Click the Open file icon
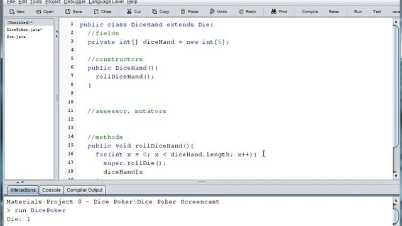Viewport: 402px width, 226px height. pyautogui.click(x=38, y=11)
